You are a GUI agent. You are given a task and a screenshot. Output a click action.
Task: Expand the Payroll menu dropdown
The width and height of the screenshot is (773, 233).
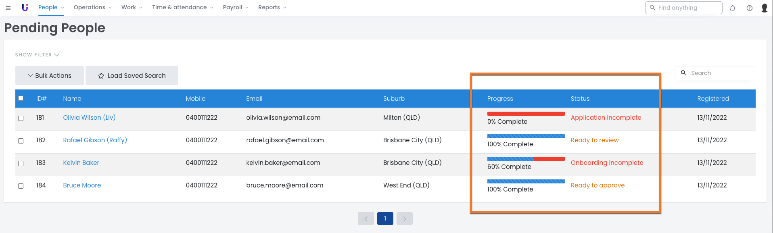pyautogui.click(x=236, y=7)
